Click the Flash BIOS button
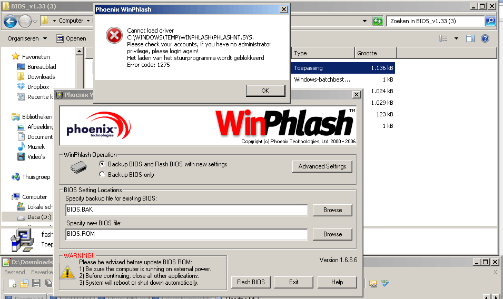This screenshot has width=503, height=299. 251,282
